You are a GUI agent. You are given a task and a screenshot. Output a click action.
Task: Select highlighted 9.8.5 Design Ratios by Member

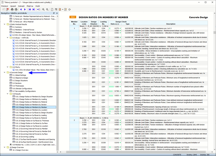click(x=34, y=107)
